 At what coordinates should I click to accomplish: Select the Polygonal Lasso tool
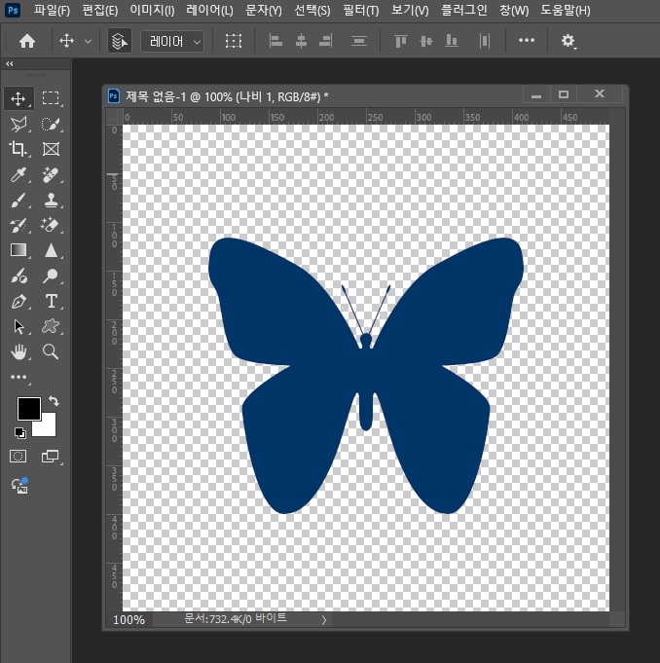click(18, 124)
